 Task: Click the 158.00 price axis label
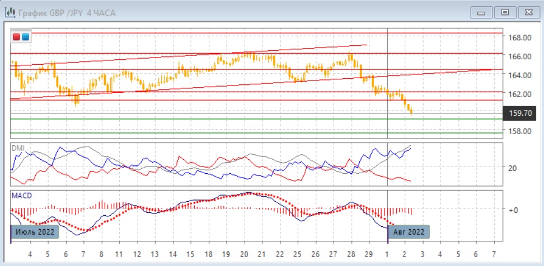click(519, 131)
